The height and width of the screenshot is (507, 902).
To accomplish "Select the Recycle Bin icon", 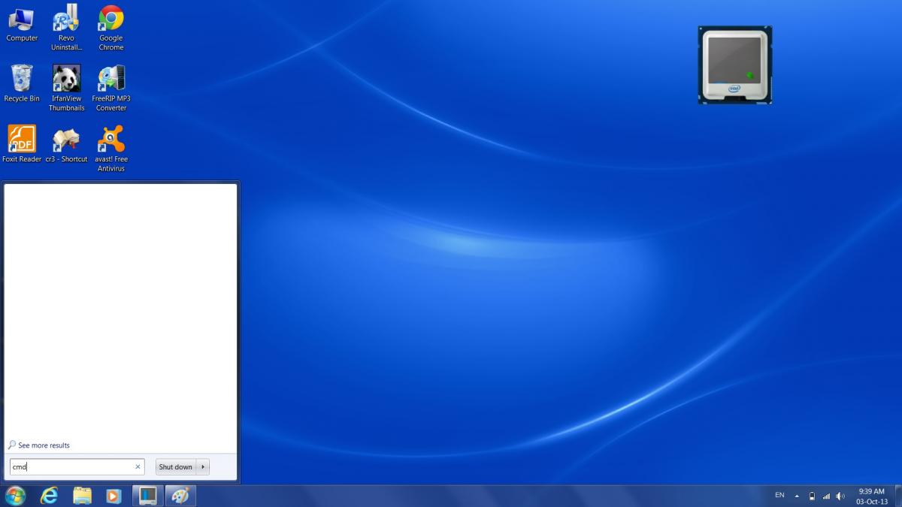I will point(22,83).
